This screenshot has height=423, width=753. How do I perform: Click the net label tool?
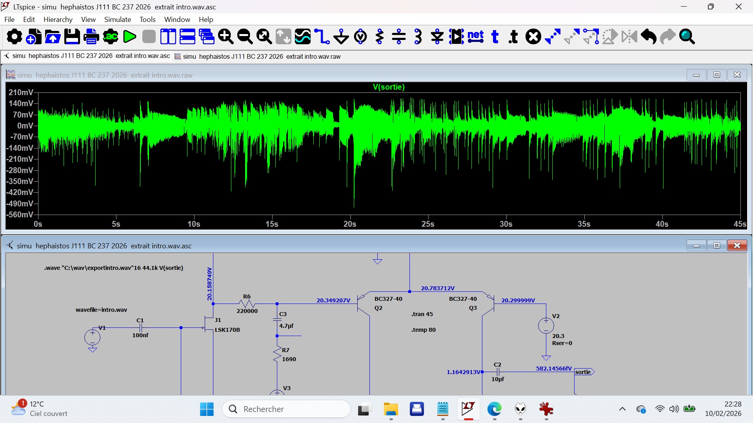(x=476, y=37)
